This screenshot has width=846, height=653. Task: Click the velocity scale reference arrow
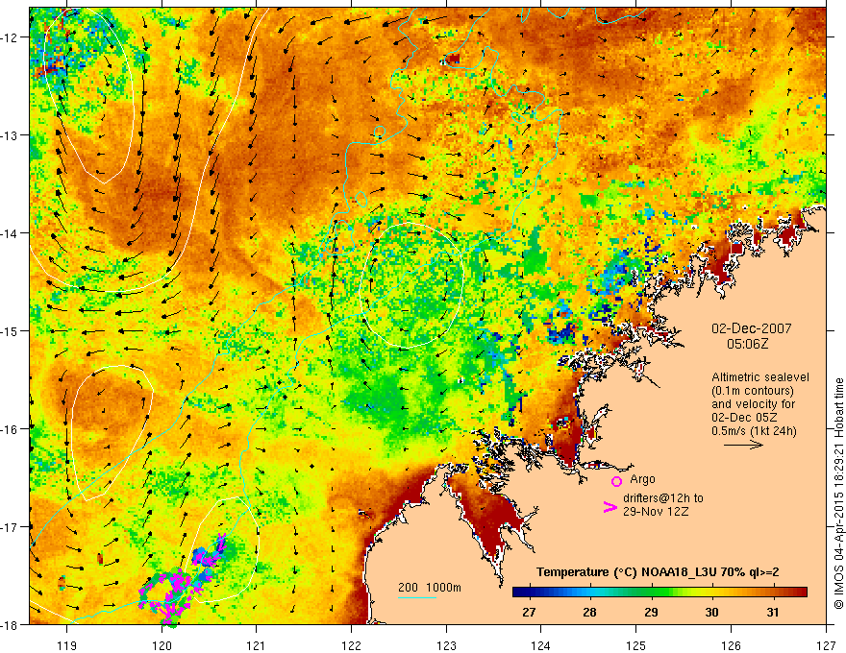coord(743,445)
